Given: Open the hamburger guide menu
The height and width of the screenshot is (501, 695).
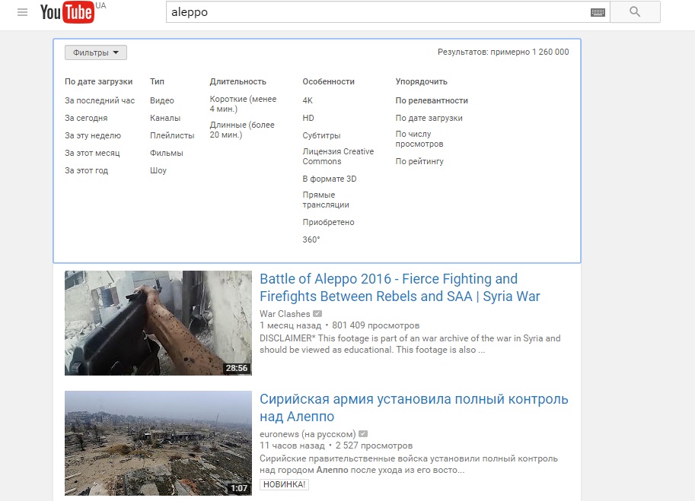Looking at the screenshot, I should pos(22,12).
